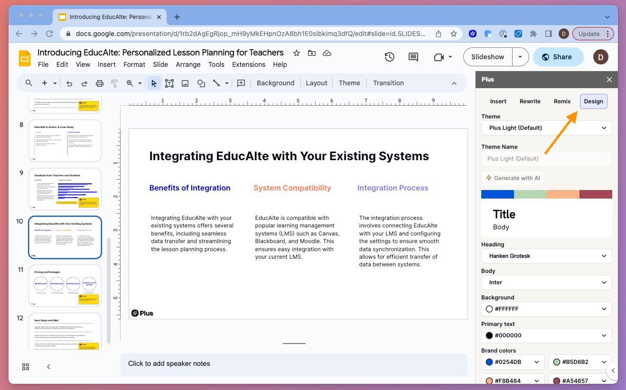The width and height of the screenshot is (626, 390).
Task: Close the Plus sidebar panel
Action: [x=609, y=80]
